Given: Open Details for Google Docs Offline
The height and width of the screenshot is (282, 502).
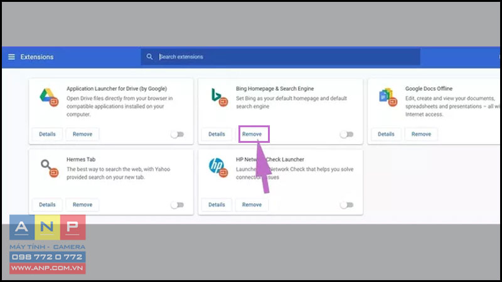Looking at the screenshot, I should pyautogui.click(x=386, y=134).
